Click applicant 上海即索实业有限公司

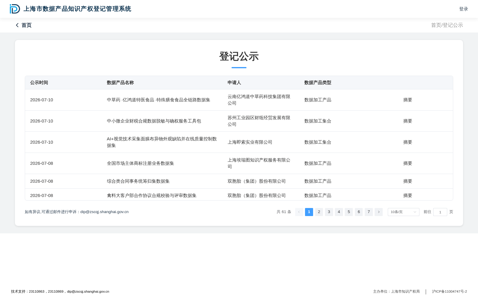(x=250, y=142)
